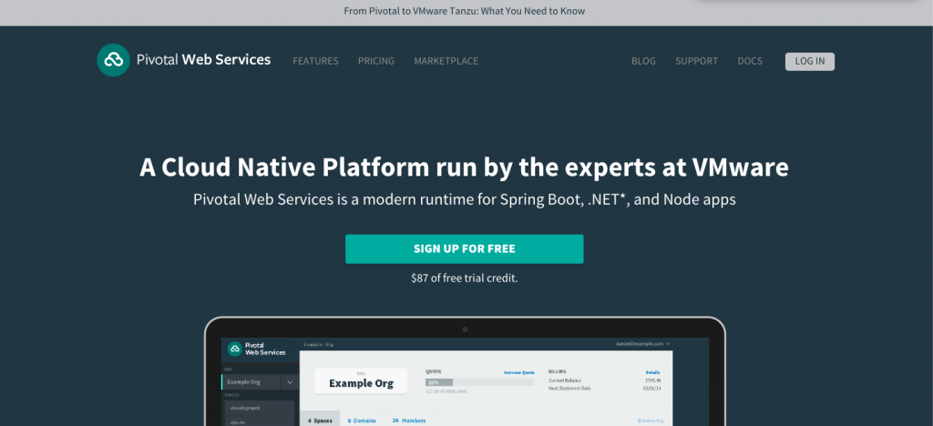Select the 26 Members tab in mockup
Screen dimensions: 933x426
(409, 420)
